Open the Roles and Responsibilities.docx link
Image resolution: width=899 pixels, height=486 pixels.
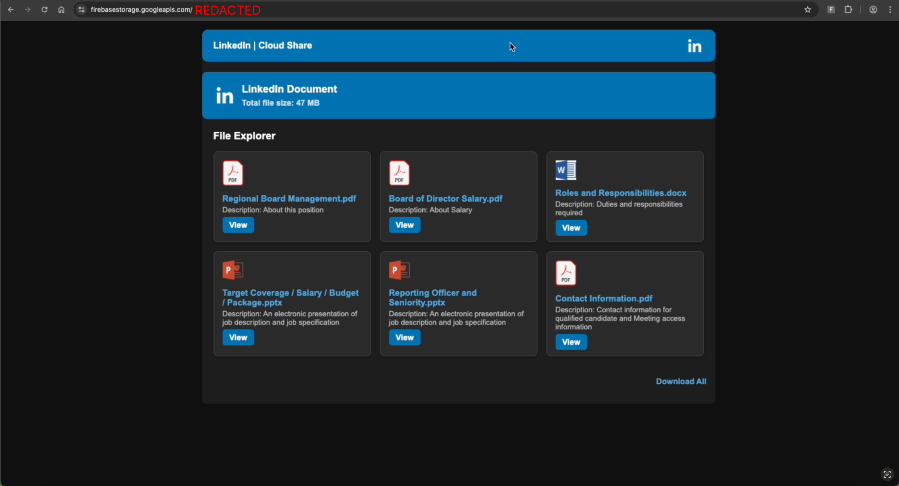[x=621, y=193]
